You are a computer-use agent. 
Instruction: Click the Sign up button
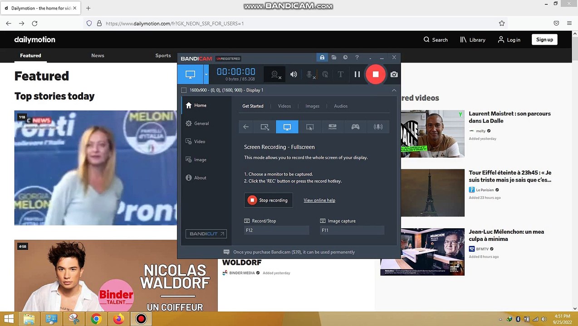pos(544,40)
